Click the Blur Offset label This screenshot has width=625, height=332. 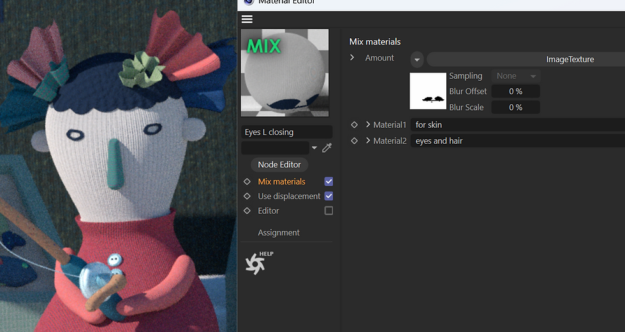point(468,92)
